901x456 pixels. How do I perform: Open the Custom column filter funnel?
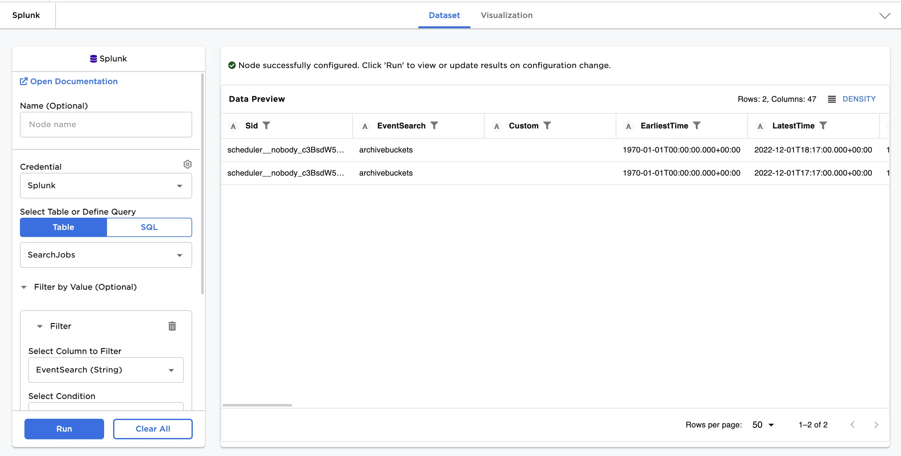point(547,126)
